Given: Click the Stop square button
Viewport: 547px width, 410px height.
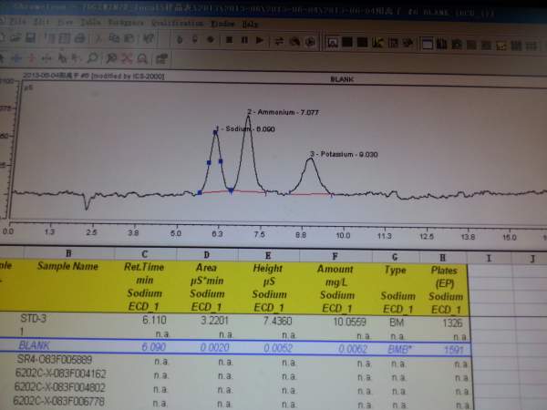Looking at the screenshot, I should [x=229, y=40].
